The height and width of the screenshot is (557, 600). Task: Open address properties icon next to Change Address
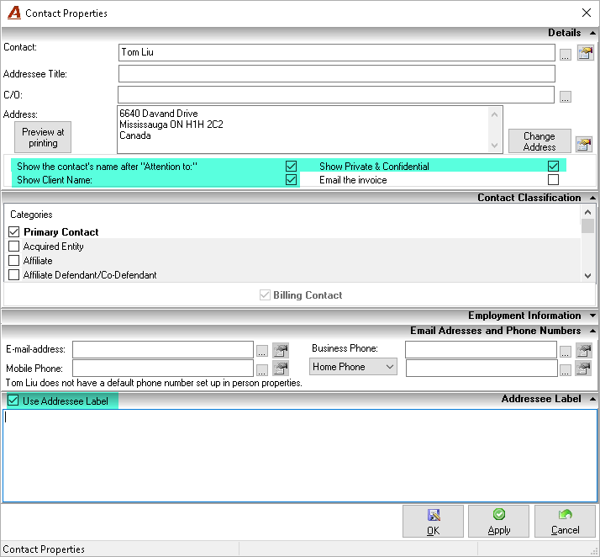tap(584, 144)
